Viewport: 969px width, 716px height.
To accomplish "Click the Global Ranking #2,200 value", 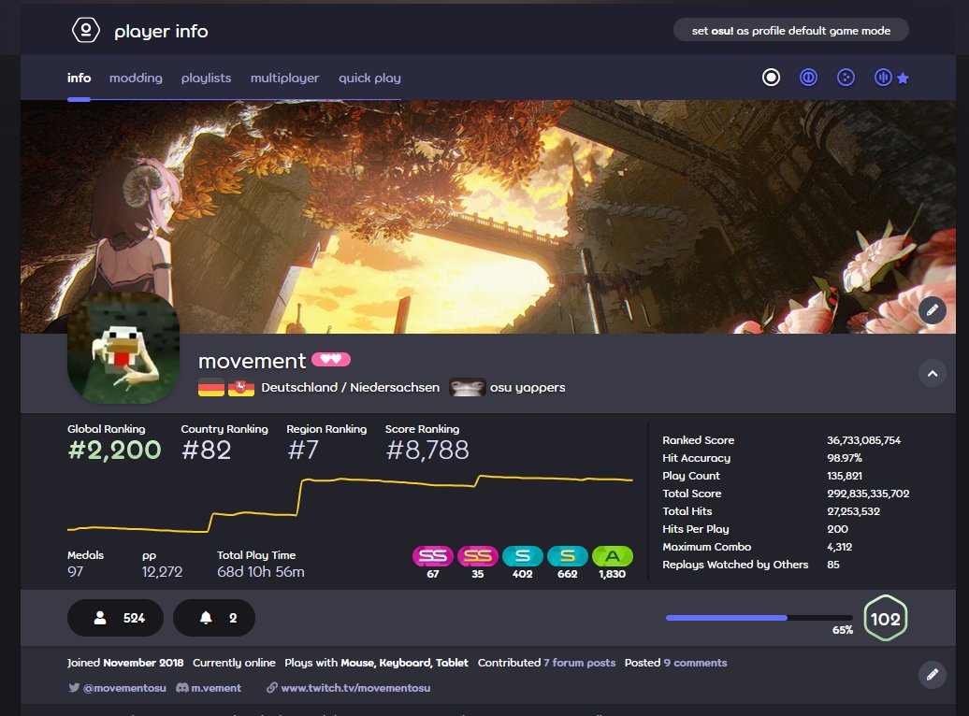I will coord(114,450).
